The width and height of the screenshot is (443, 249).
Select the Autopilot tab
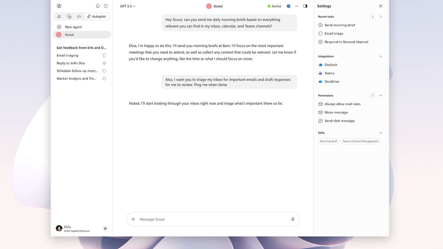96,16
